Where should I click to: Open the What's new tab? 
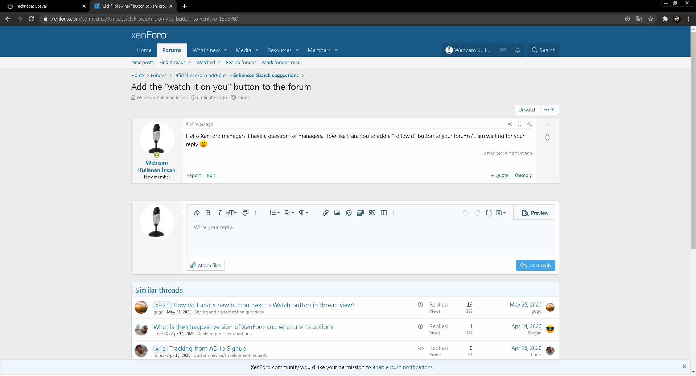[206, 50]
